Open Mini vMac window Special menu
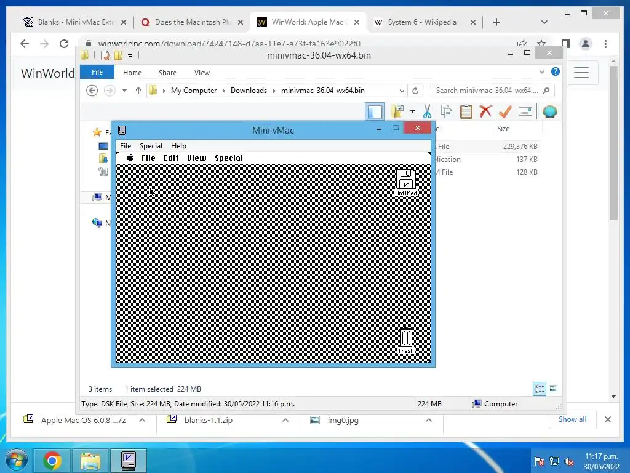The height and width of the screenshot is (473, 630). pyautogui.click(x=151, y=145)
